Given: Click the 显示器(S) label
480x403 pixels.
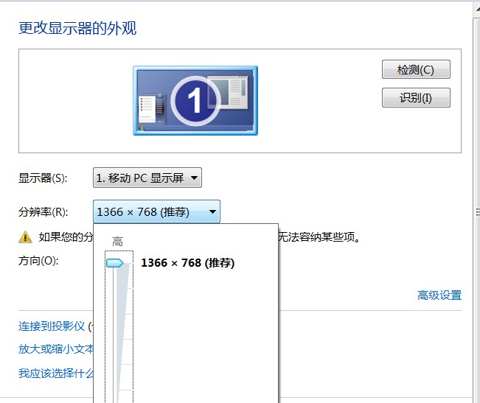Looking at the screenshot, I should point(43,178).
